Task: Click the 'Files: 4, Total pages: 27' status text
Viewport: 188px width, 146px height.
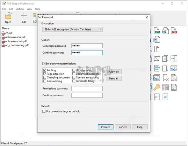Action: click(x=14, y=143)
